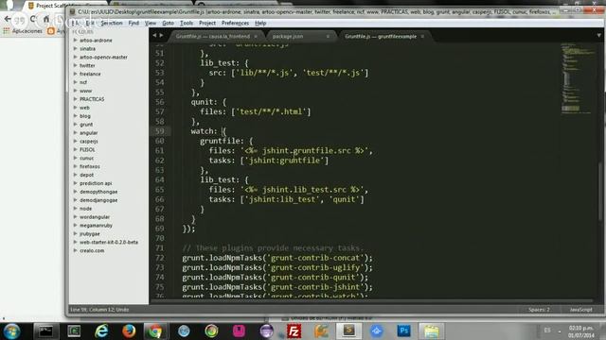The height and width of the screenshot is (340, 606).
Task: Select the crealo.com folder
Action: (92, 250)
